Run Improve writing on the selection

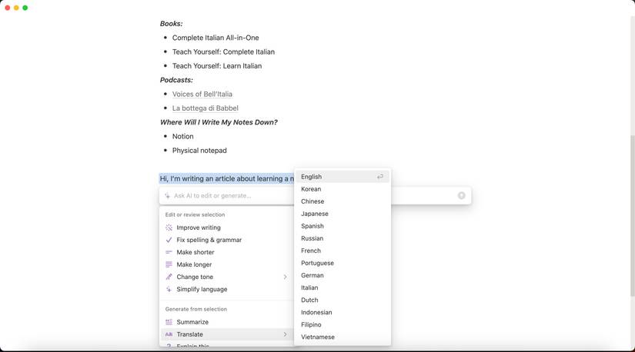[227, 227]
